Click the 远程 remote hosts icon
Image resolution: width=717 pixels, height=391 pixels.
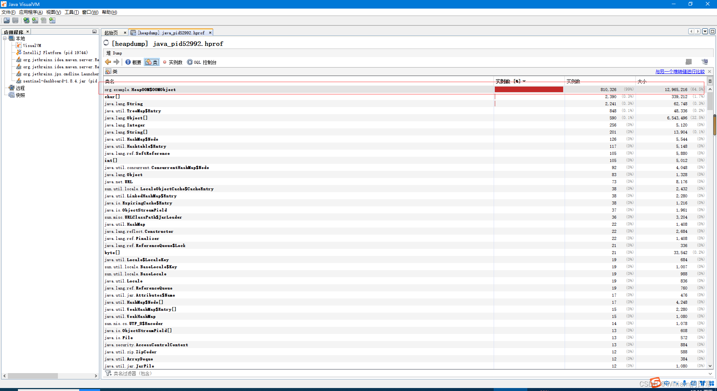12,88
